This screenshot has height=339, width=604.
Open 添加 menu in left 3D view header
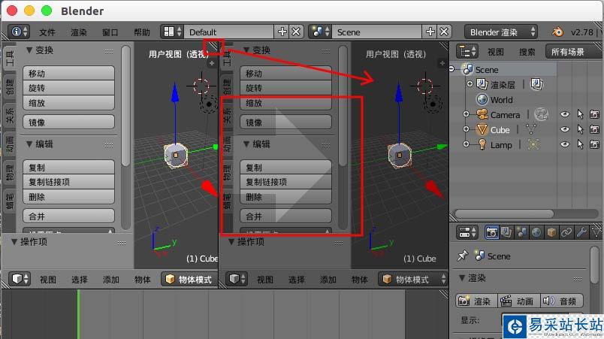click(110, 280)
